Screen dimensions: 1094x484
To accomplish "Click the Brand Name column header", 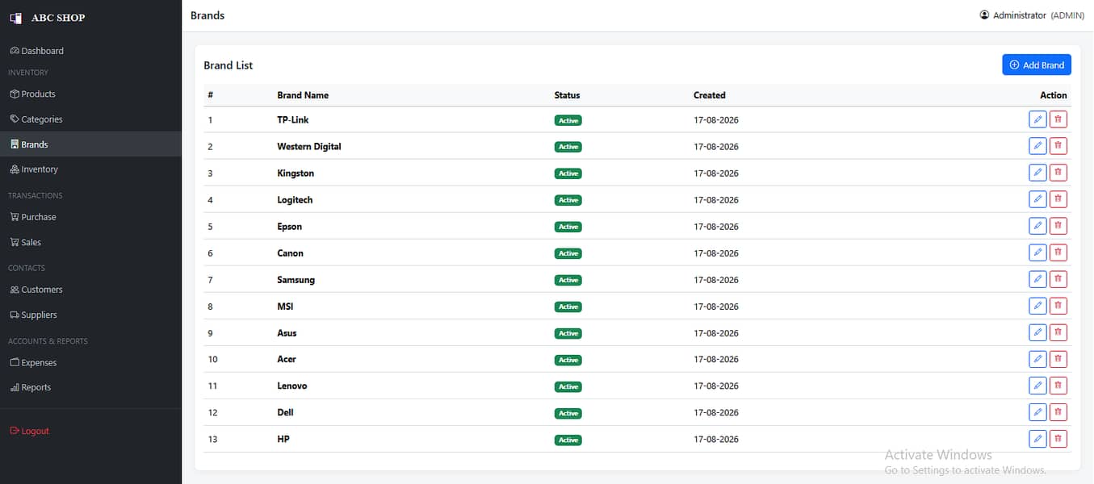I will coord(303,95).
